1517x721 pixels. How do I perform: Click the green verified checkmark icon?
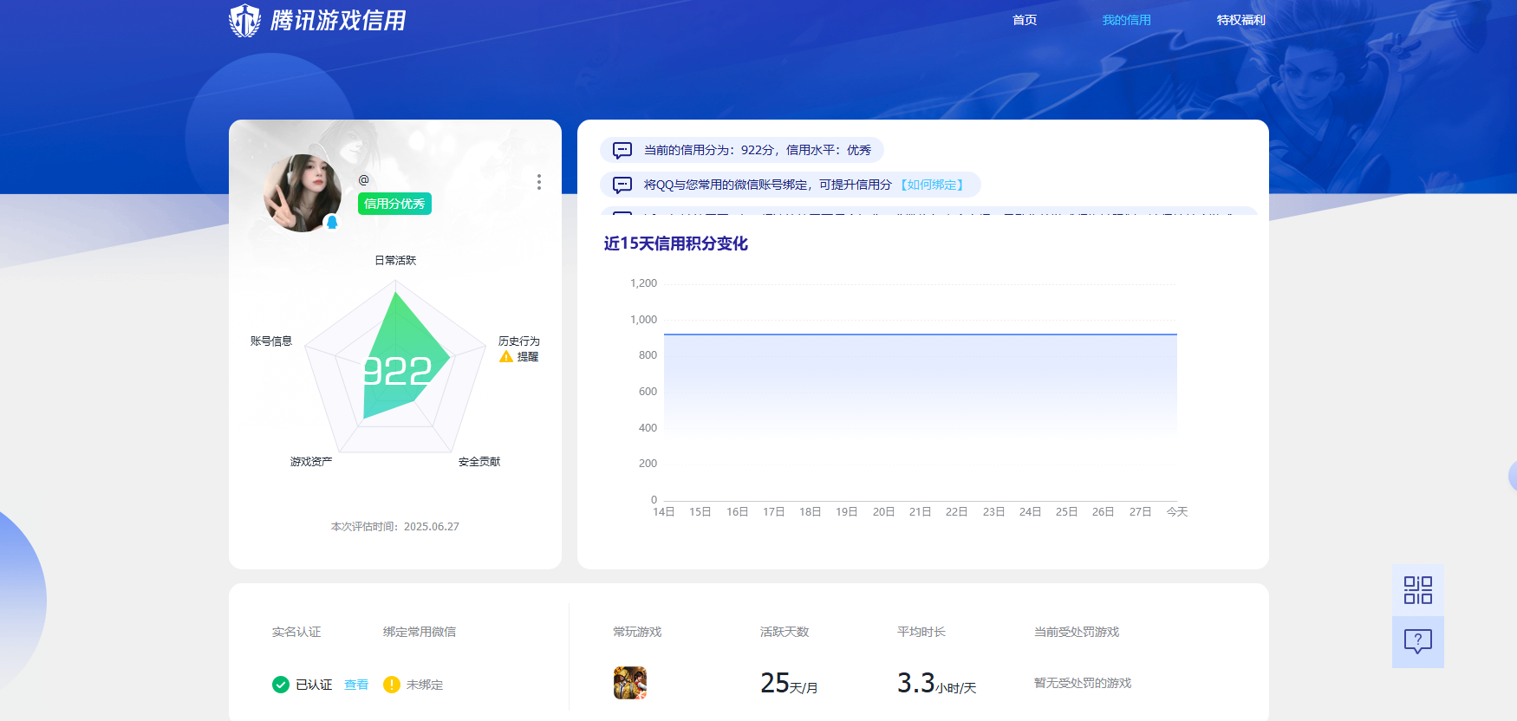coord(281,685)
